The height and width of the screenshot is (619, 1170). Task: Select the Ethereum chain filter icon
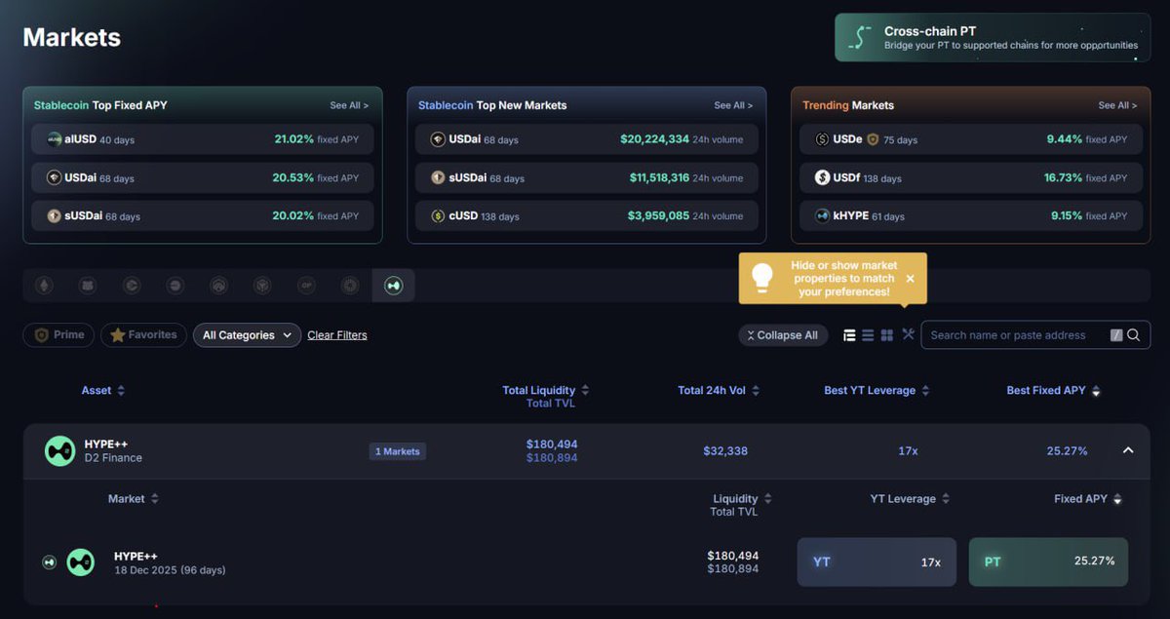pyautogui.click(x=44, y=285)
